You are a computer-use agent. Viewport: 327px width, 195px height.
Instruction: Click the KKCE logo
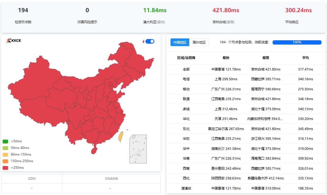(x=13, y=41)
